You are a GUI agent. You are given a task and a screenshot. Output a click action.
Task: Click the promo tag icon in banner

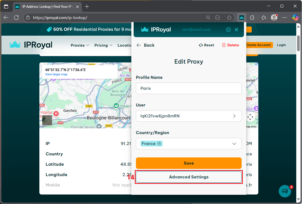pos(49,29)
